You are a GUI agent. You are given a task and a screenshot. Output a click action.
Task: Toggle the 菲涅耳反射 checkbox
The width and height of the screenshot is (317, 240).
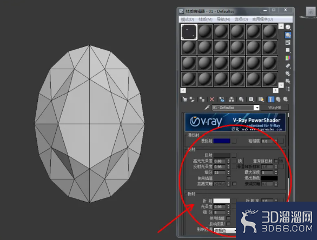click(x=276, y=161)
